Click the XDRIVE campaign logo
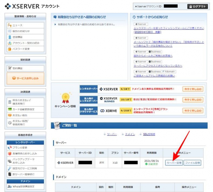The width and height of the screenshot is (213, 192). pos(109,111)
